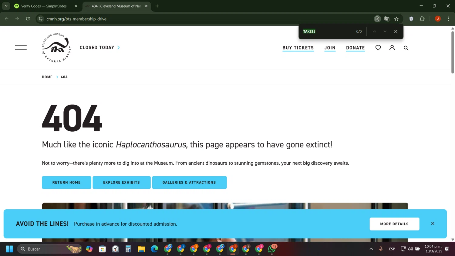Open the Closed Today hours link
Viewport: 455px width, 256px height.
point(100,48)
